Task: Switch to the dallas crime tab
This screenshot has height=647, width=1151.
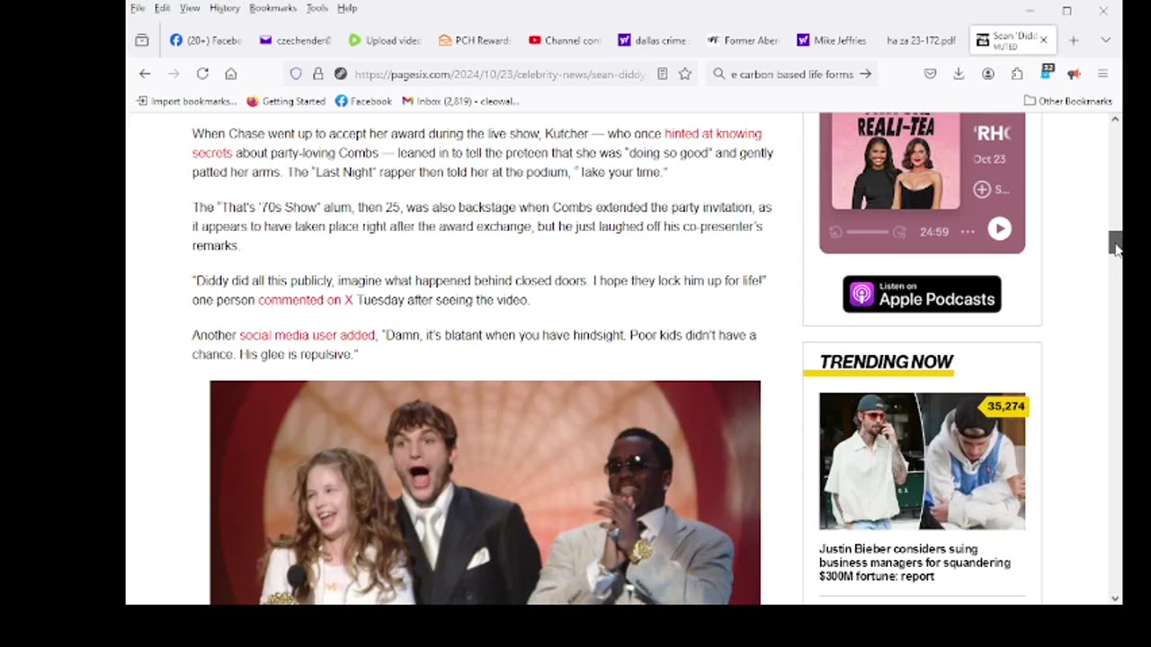Action: point(654,40)
